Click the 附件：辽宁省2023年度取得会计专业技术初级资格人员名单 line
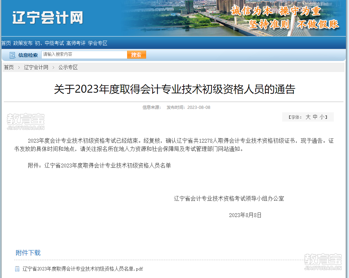Viewport: 349px width, 278px height. [100, 166]
